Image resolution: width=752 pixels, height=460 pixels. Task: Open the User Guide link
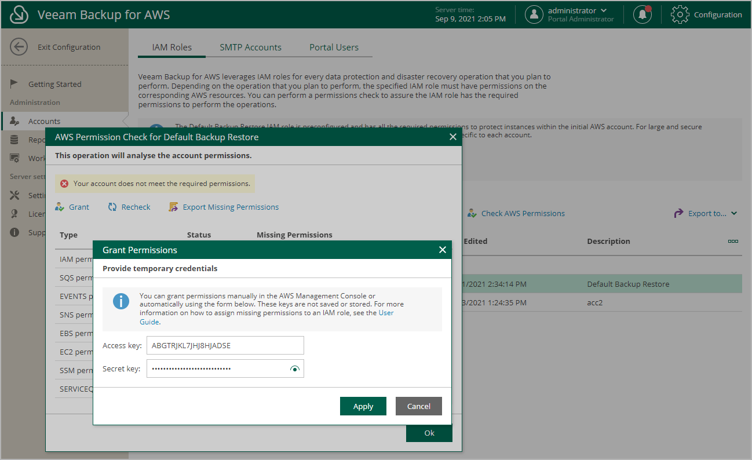[386, 312]
